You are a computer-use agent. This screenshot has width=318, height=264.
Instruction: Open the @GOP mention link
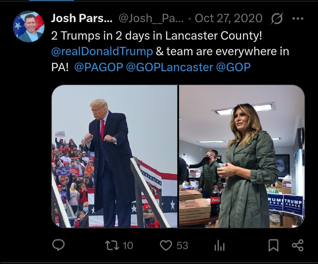coord(233,67)
